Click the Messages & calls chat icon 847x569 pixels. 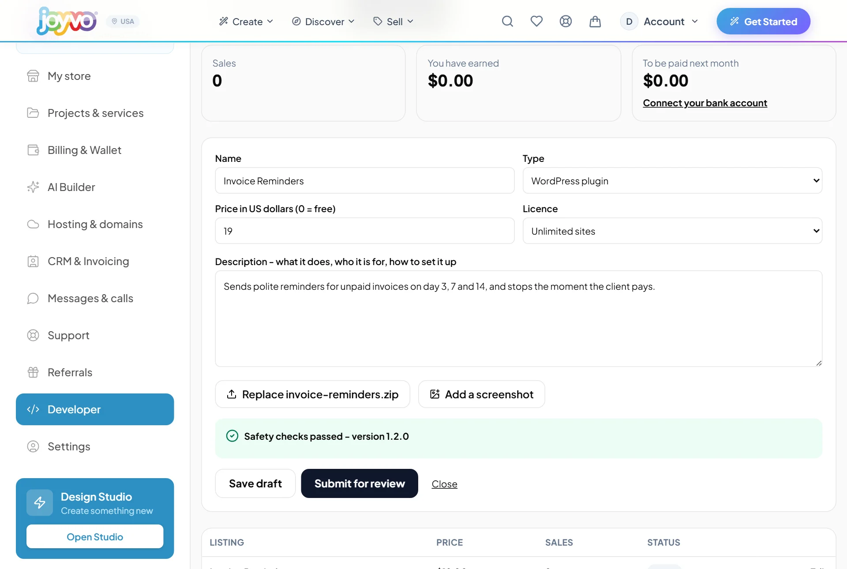[x=33, y=298]
